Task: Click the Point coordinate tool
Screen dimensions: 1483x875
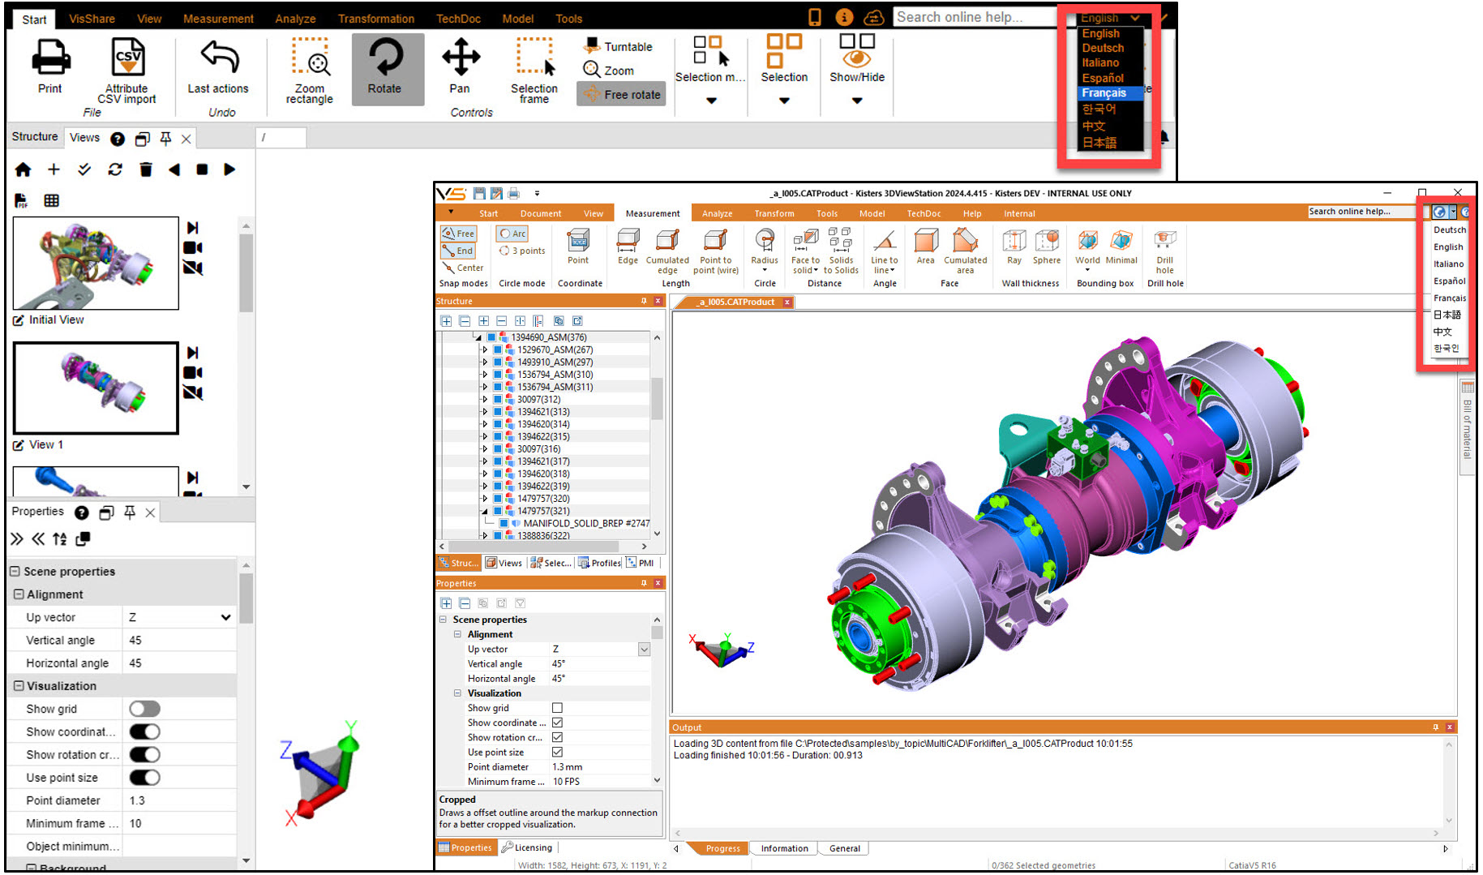Action: (x=578, y=247)
